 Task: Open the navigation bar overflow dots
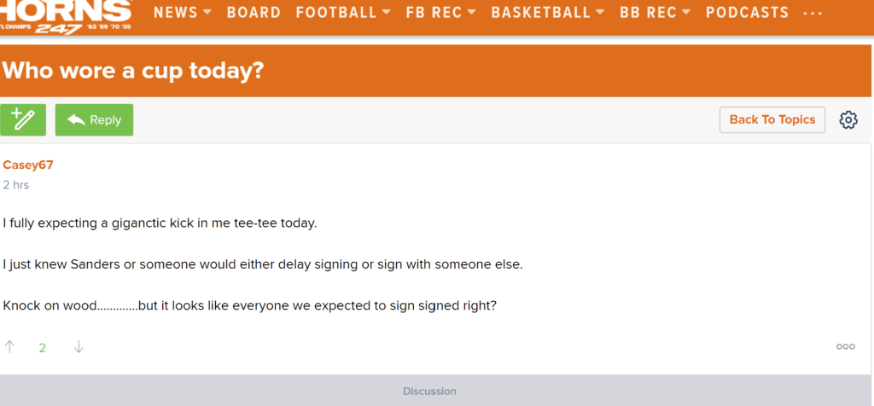pyautogui.click(x=813, y=13)
